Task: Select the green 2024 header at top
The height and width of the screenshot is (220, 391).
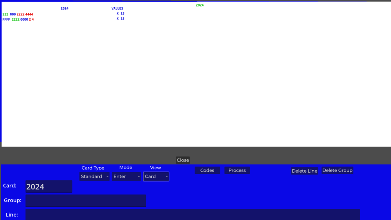Action: [x=200, y=5]
